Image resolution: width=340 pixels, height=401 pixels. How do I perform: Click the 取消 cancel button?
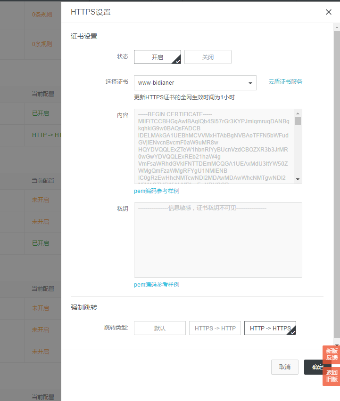tap(284, 367)
